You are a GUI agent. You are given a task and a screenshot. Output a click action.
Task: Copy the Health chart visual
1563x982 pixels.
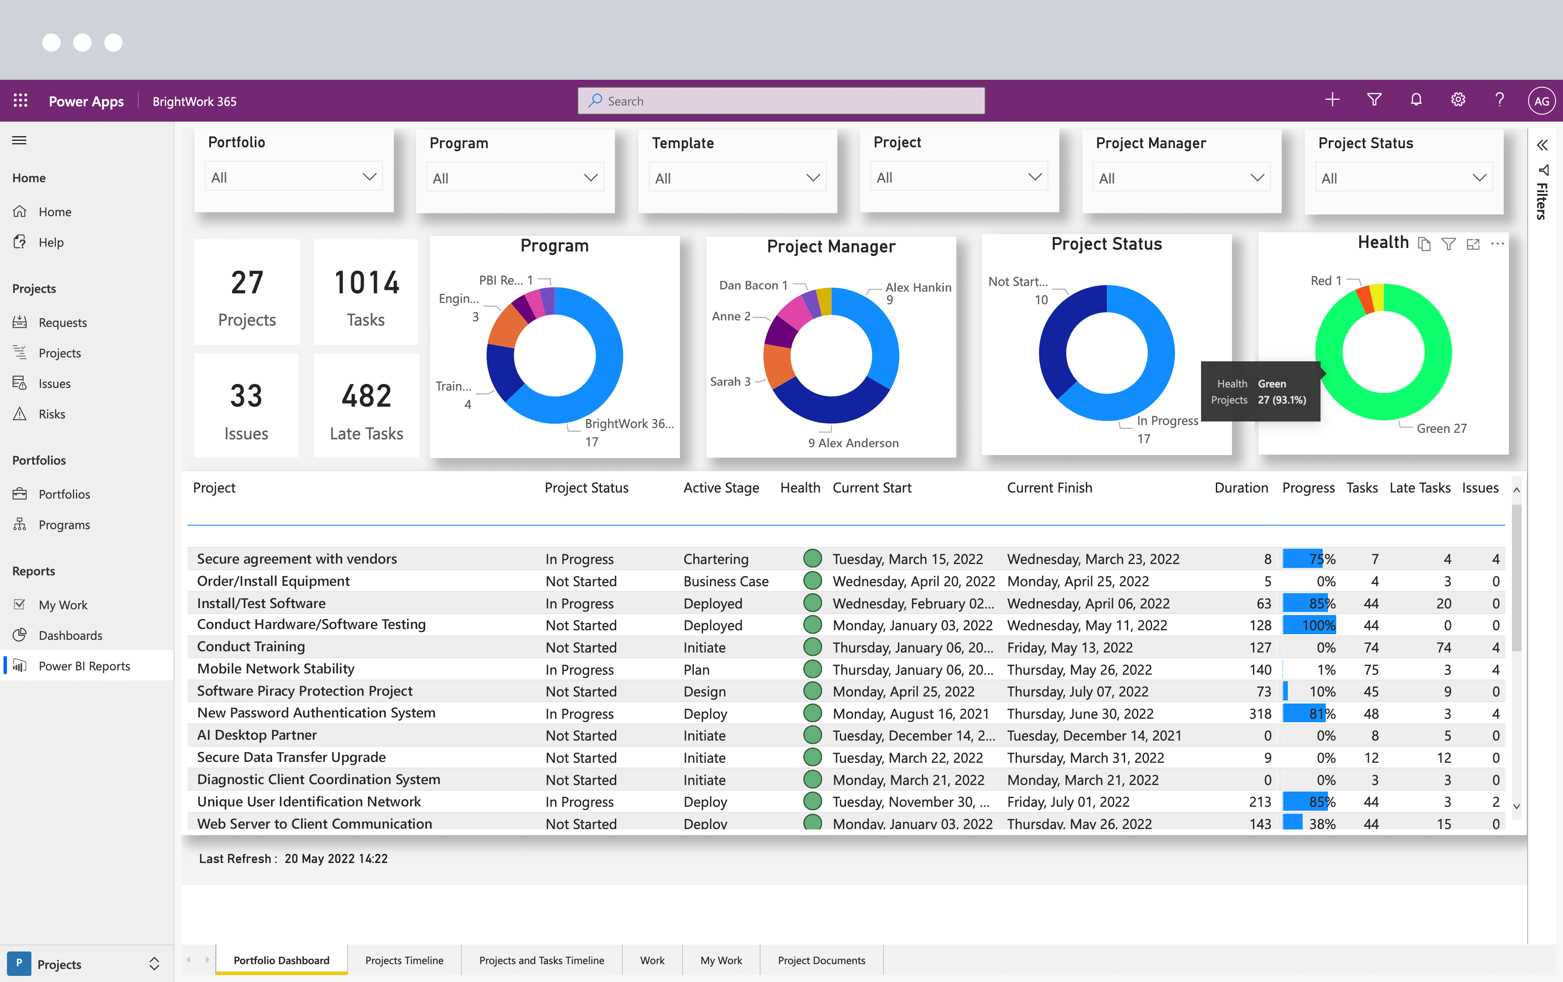pos(1425,244)
